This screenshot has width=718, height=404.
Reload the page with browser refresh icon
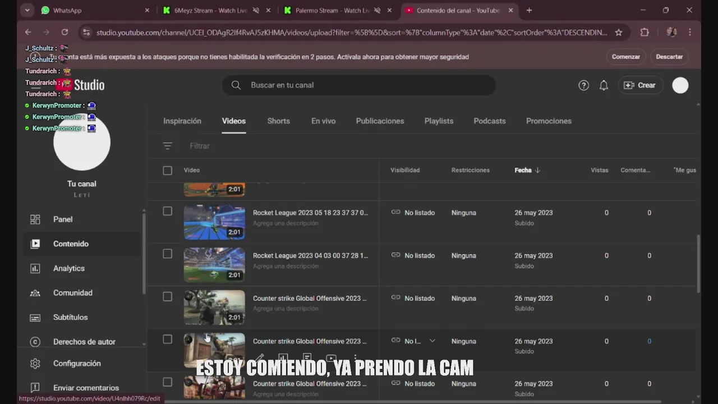[65, 33]
